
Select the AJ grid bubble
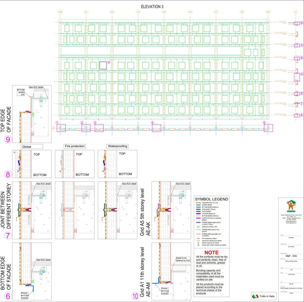(x=138, y=12)
